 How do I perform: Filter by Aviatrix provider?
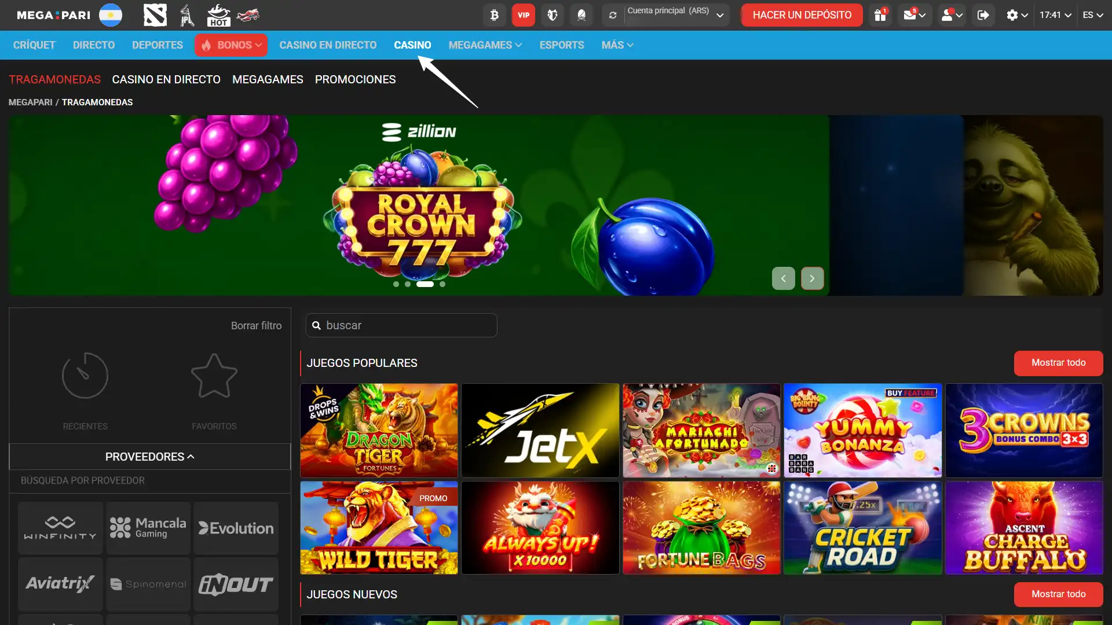click(60, 584)
